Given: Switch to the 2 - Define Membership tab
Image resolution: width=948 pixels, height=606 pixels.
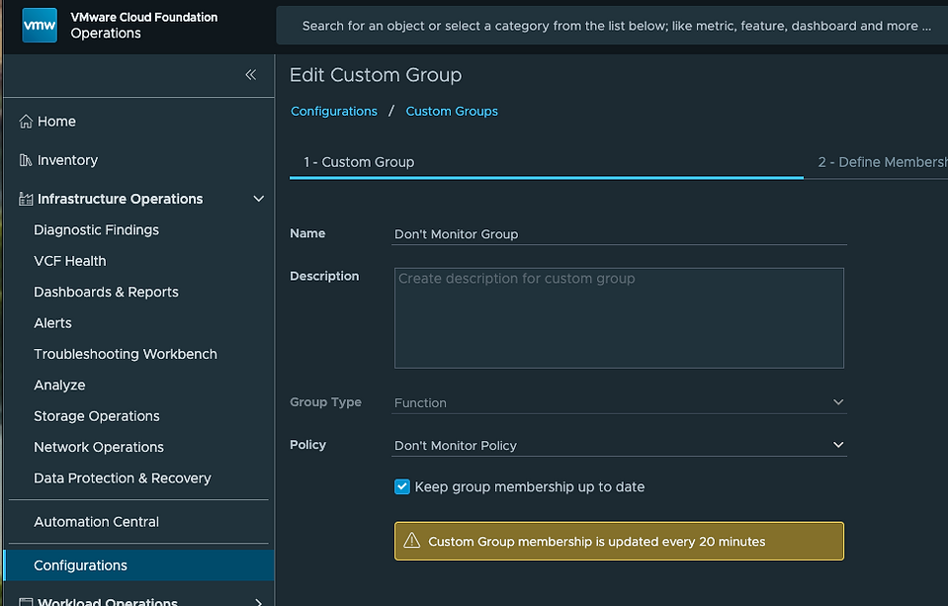Looking at the screenshot, I should (x=883, y=162).
